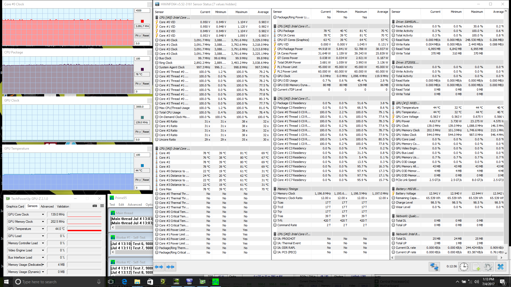Click the 4500 maximum field in Core #0 Clock graph
The image size is (511, 287).
point(142,11)
